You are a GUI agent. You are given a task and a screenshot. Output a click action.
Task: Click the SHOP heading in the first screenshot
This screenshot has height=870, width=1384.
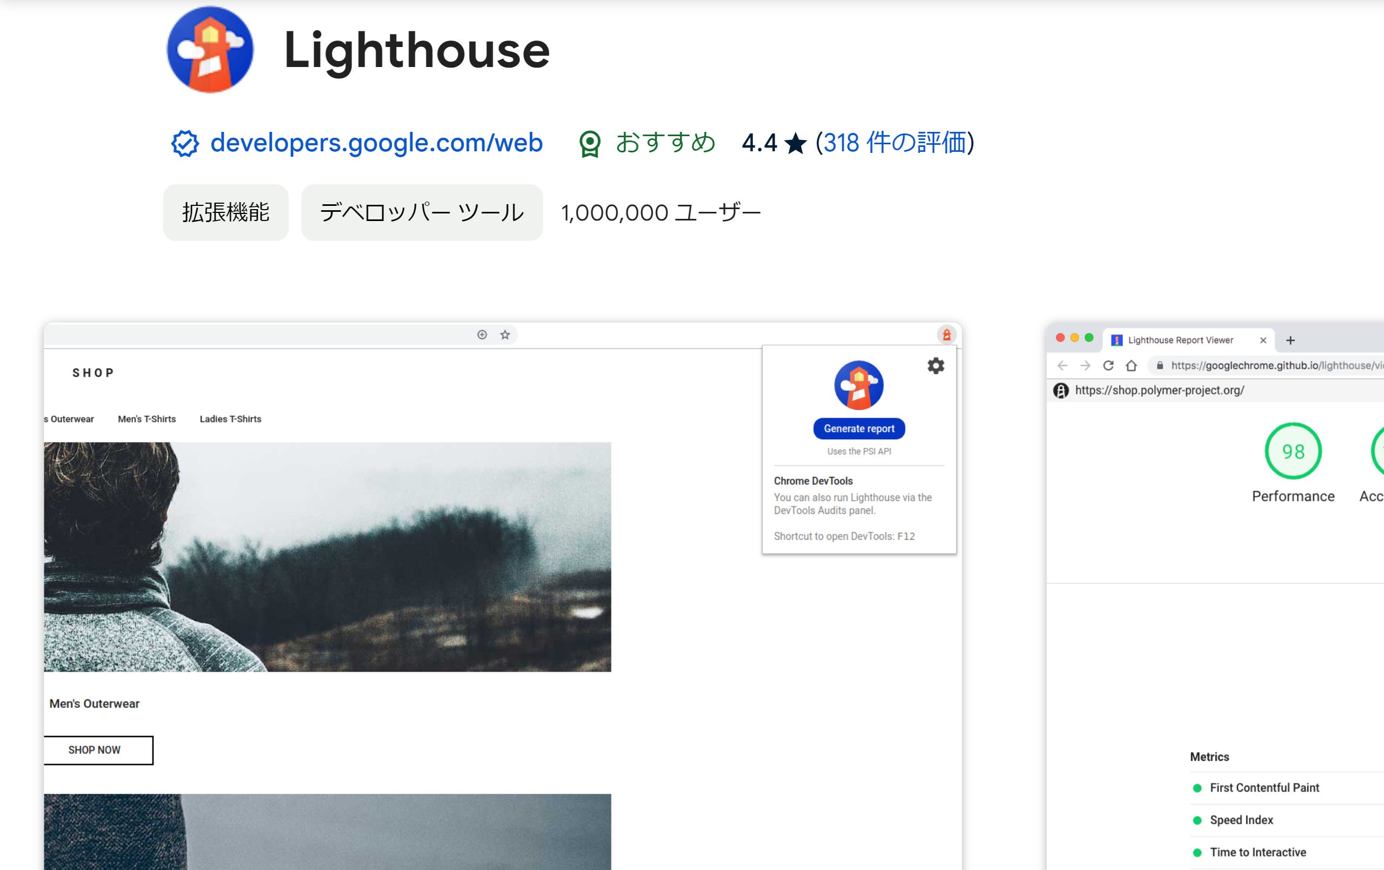(x=93, y=373)
